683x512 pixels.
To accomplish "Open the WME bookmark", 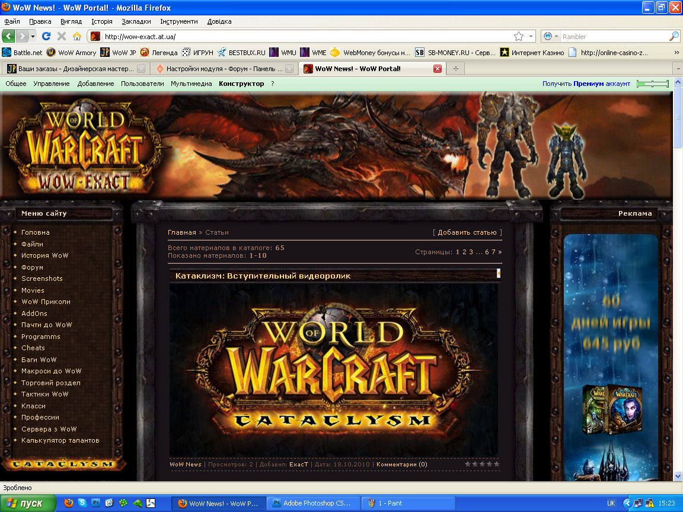I will coord(314,53).
